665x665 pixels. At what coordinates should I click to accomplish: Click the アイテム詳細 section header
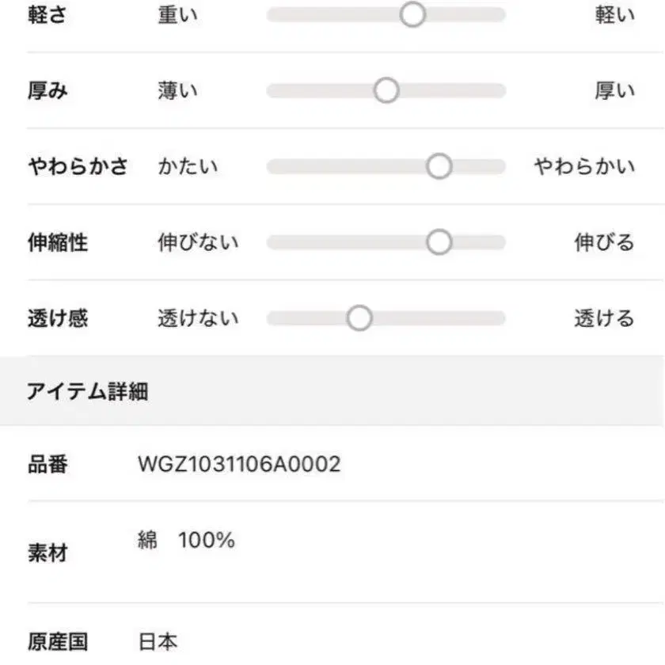[x=87, y=391]
